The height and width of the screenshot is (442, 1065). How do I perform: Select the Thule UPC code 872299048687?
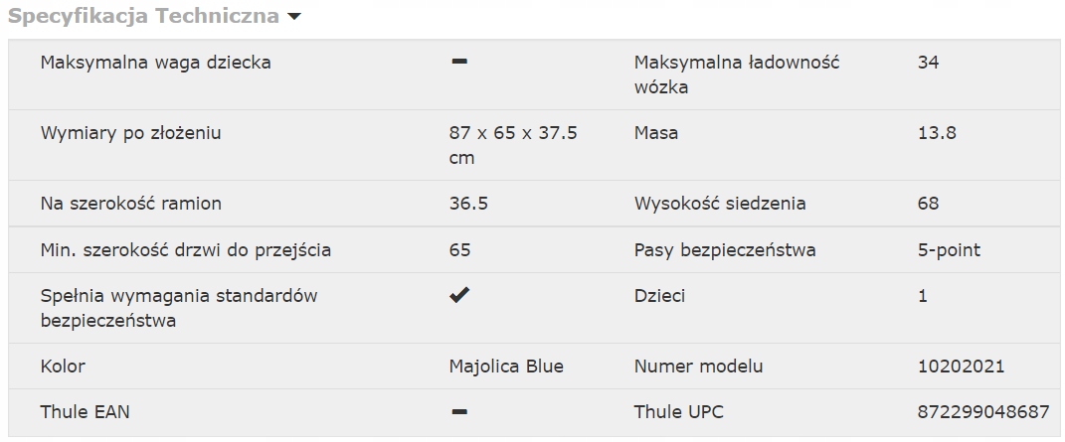click(x=982, y=412)
